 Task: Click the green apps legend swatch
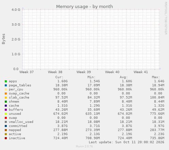pos(6,81)
